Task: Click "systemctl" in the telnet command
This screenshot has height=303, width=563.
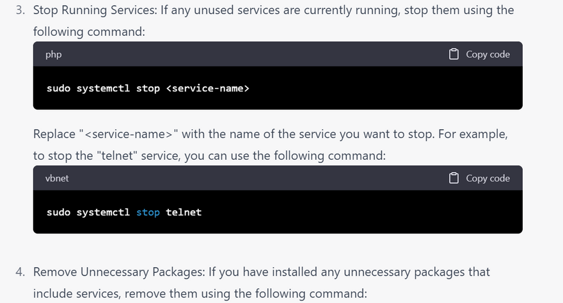Action: click(x=103, y=212)
